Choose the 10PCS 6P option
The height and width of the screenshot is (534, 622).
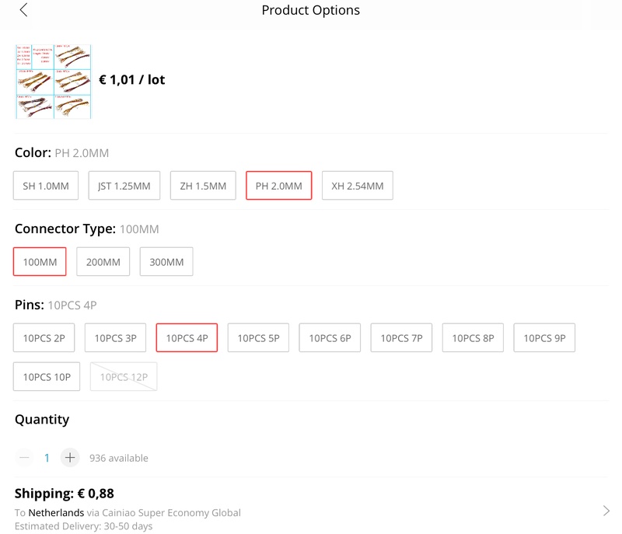pos(330,338)
